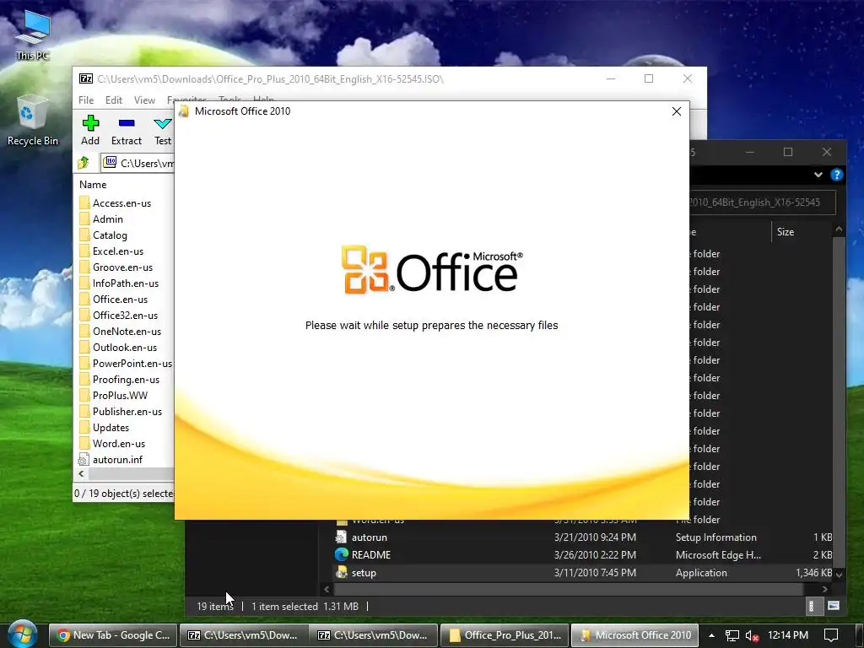Screen dimensions: 864x648
Task: Click the network icon in system tray
Action: pyautogui.click(x=732, y=635)
